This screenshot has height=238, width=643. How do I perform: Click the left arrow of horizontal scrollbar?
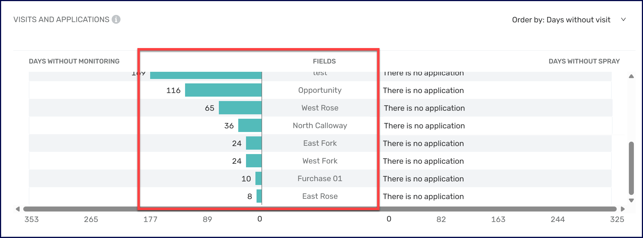pyautogui.click(x=18, y=209)
